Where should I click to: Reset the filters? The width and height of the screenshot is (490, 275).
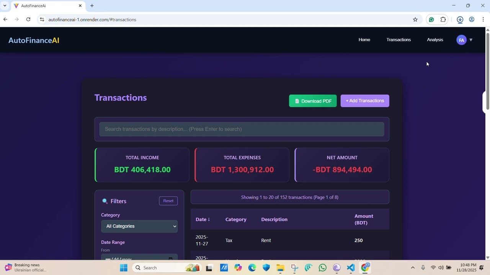click(x=168, y=201)
